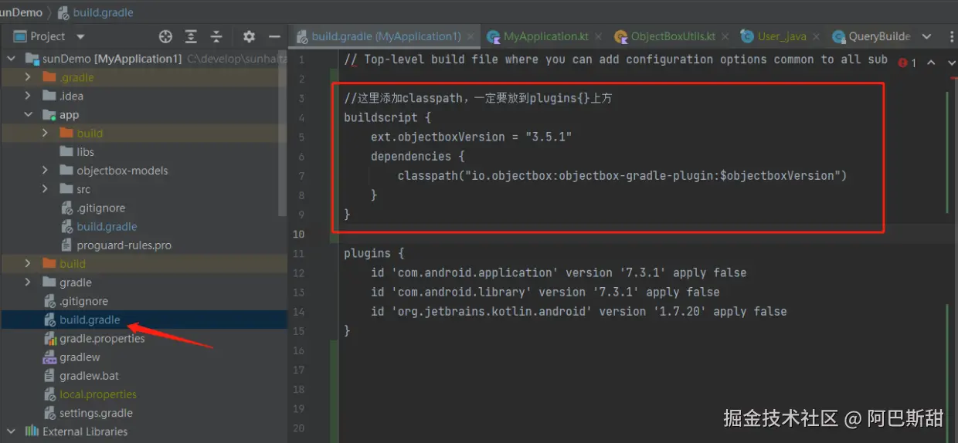Select build.gradle under app module
Viewport: 958px width, 443px height.
(x=107, y=227)
